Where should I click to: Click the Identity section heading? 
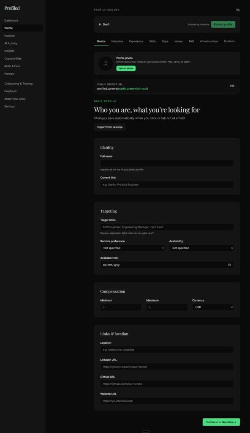coord(107,148)
